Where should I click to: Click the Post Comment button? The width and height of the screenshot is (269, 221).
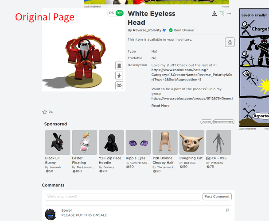[217, 197]
